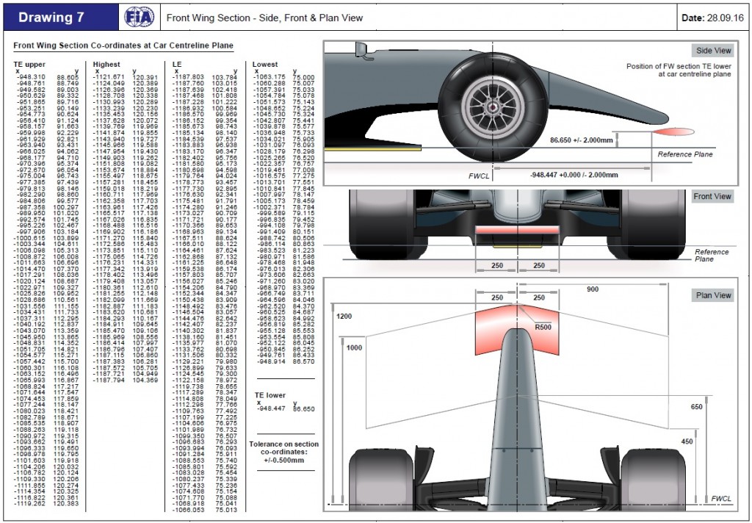Click "Reference Plane" label in Front View
The width and height of the screenshot is (752, 523).
711,256
